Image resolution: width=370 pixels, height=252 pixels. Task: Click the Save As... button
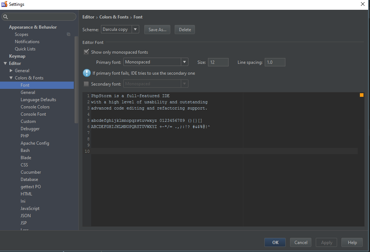(x=157, y=30)
